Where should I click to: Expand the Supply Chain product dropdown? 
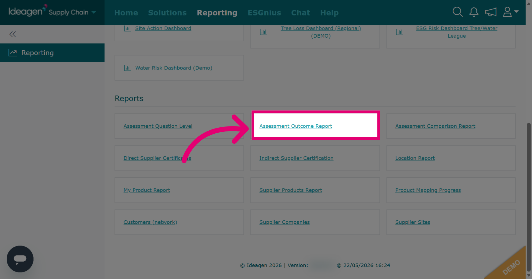(94, 12)
